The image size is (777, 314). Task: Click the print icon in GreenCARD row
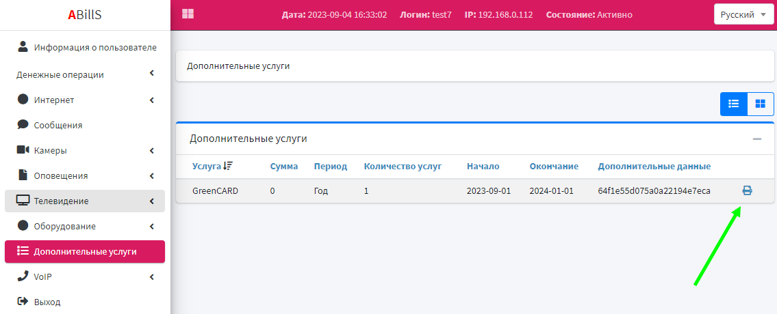pos(747,190)
